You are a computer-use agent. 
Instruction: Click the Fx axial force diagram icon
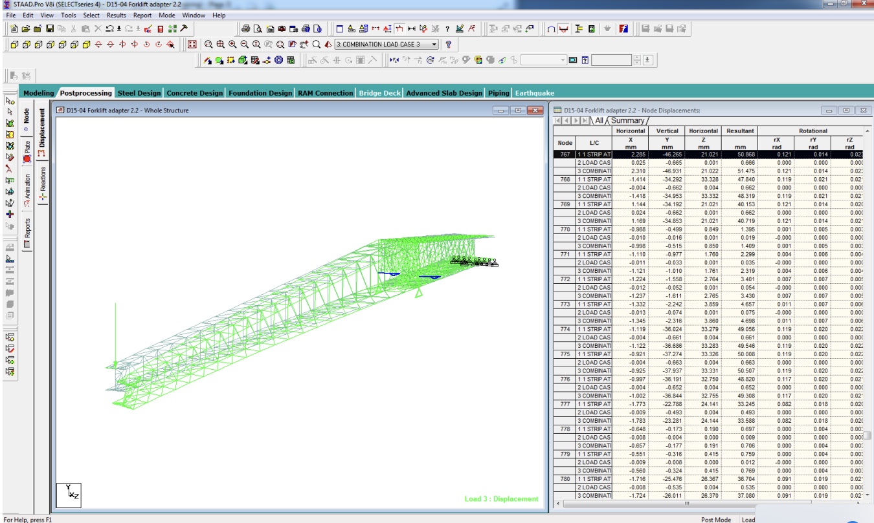(x=394, y=60)
